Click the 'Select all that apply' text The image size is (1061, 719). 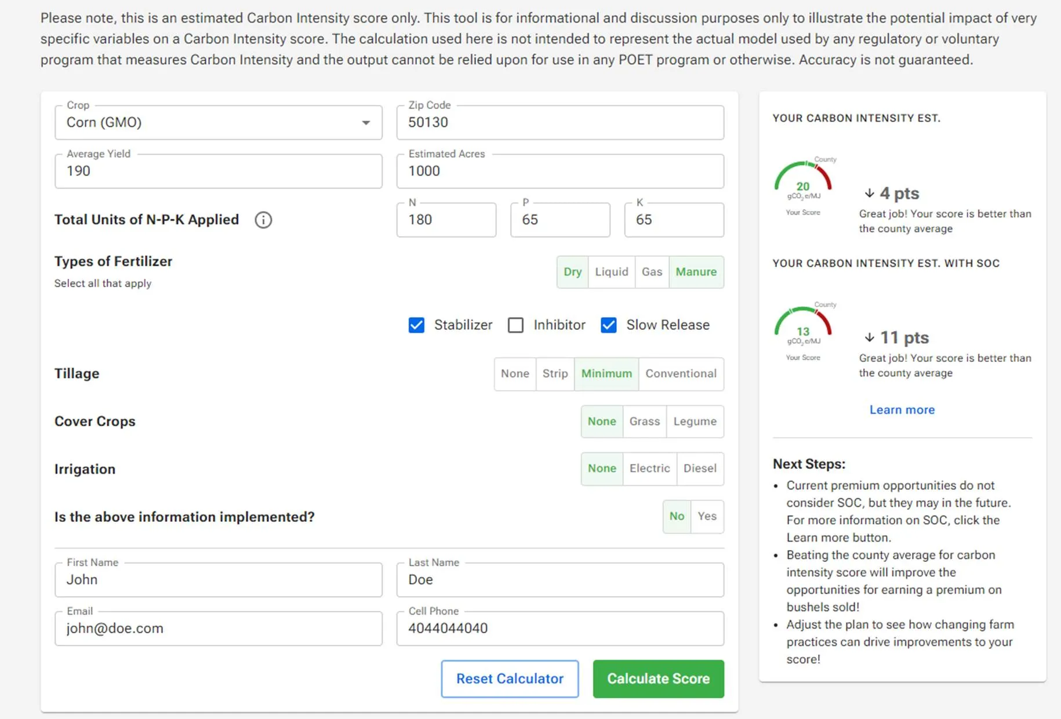point(103,284)
